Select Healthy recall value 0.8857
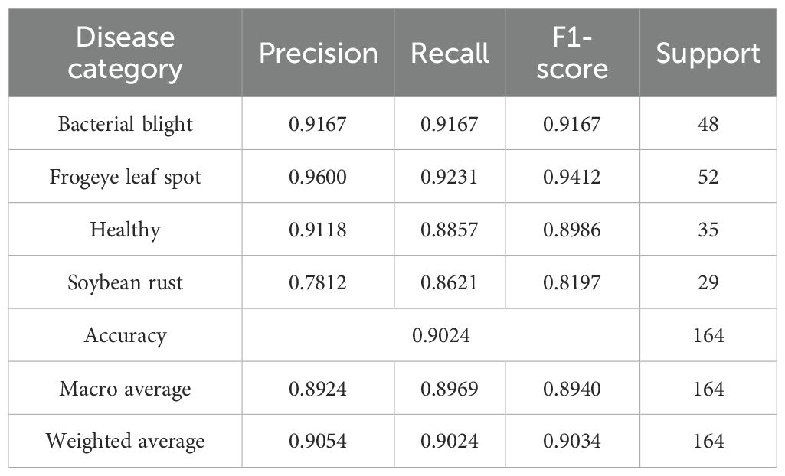 (x=450, y=230)
